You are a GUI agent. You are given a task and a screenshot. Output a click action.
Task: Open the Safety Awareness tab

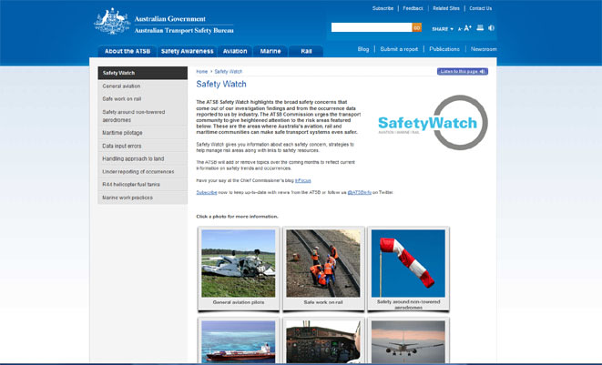[187, 51]
